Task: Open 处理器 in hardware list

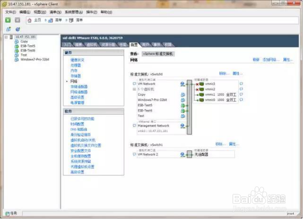Action: [75, 65]
